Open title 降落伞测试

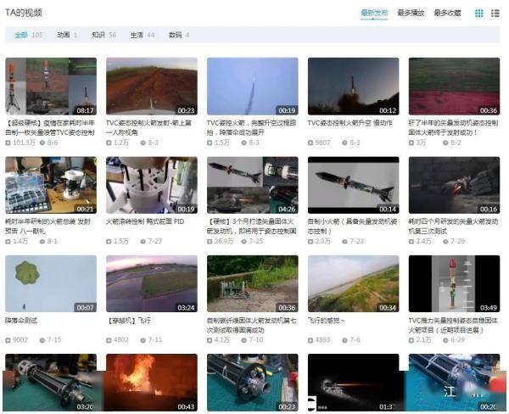pos(21,321)
